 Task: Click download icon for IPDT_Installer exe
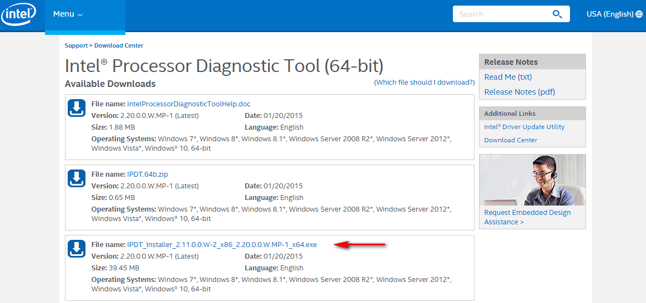[x=77, y=249]
